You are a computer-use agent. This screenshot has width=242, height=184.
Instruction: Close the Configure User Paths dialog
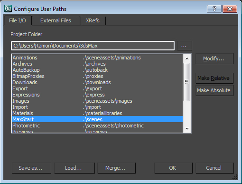[x=230, y=9]
